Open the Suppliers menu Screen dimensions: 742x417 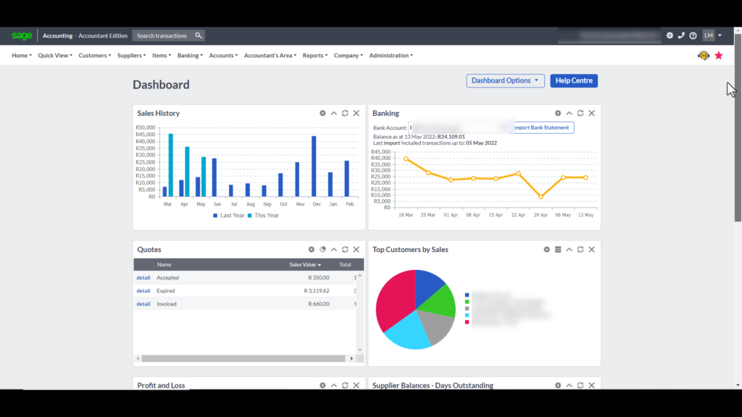[x=132, y=55]
